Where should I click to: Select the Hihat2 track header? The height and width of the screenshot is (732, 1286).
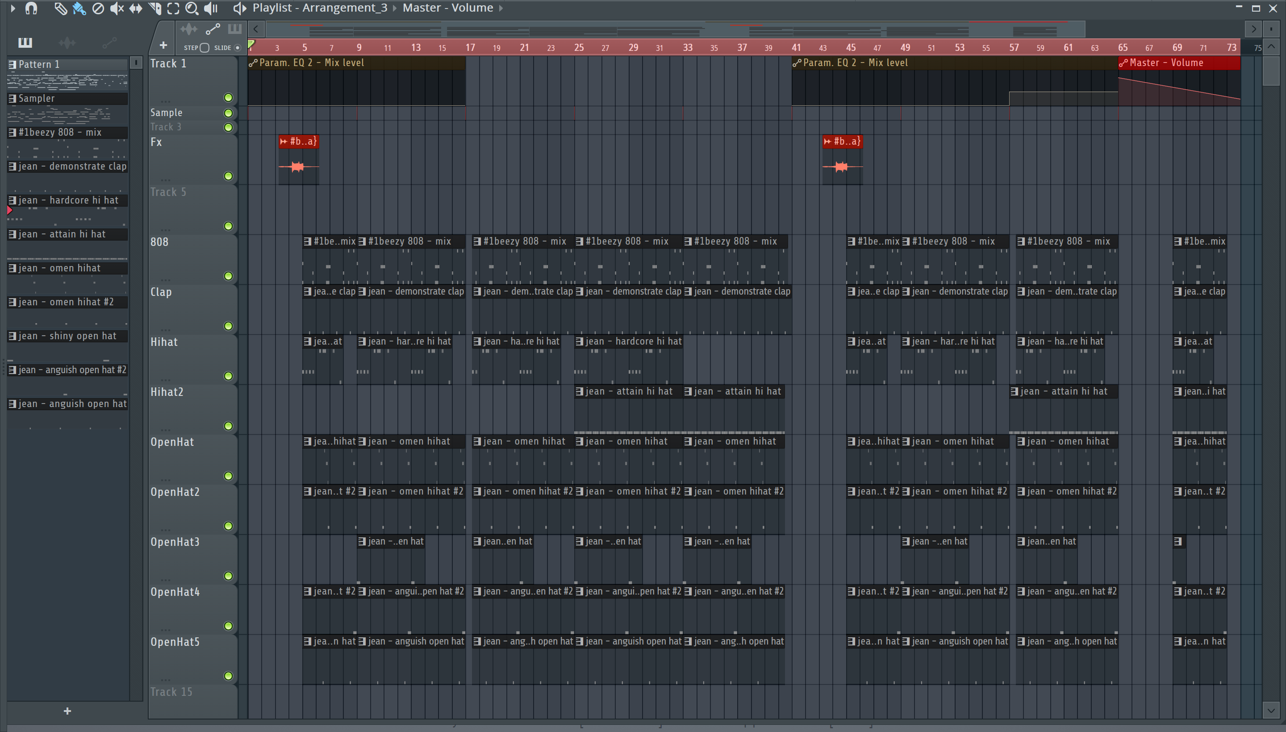tap(192, 409)
